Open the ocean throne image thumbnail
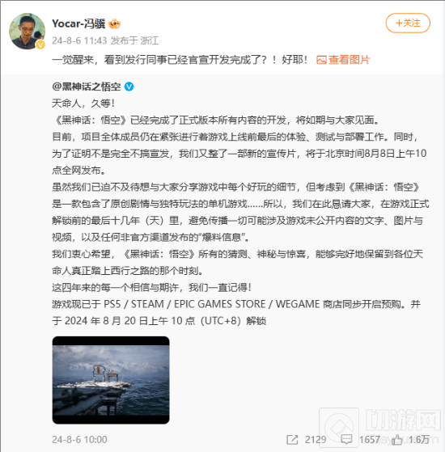The image size is (445, 452). 111,380
